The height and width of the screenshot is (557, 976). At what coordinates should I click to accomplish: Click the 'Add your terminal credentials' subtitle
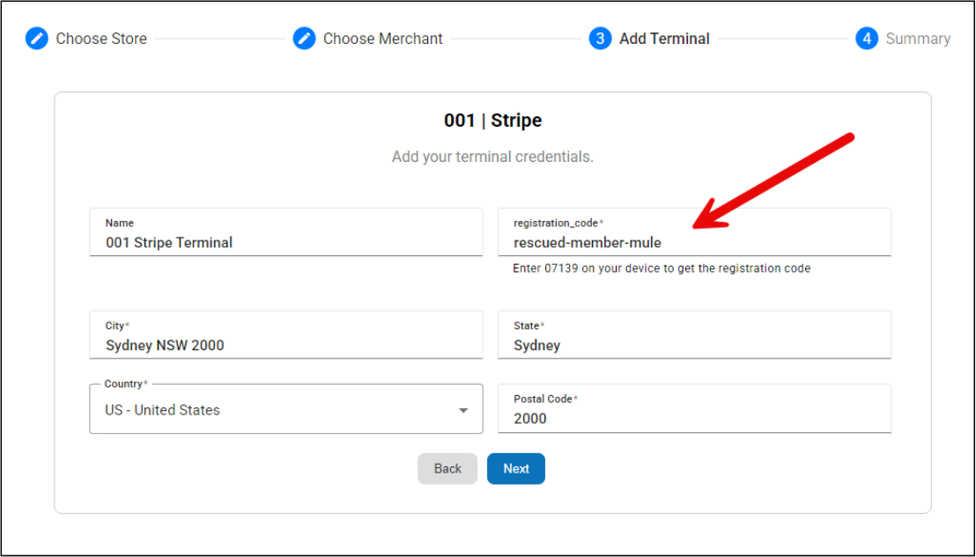(492, 157)
